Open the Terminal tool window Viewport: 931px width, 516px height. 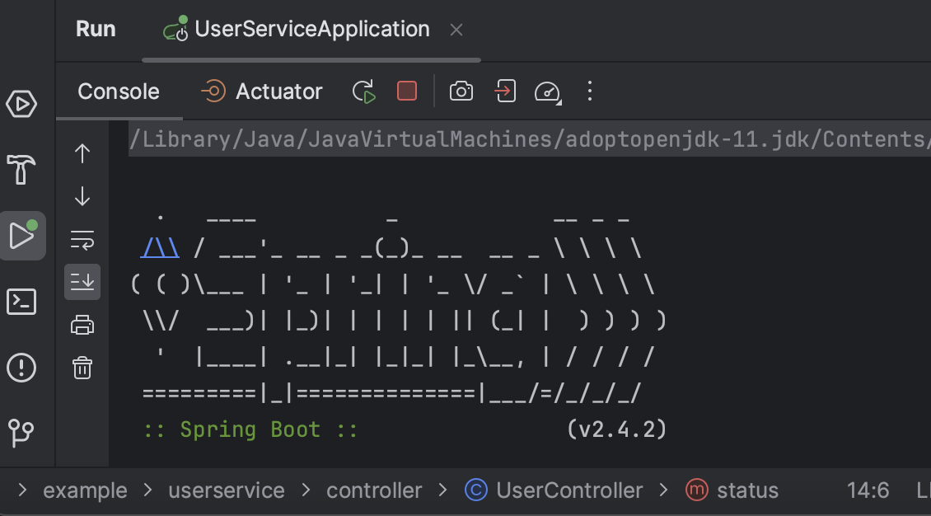pyautogui.click(x=22, y=302)
